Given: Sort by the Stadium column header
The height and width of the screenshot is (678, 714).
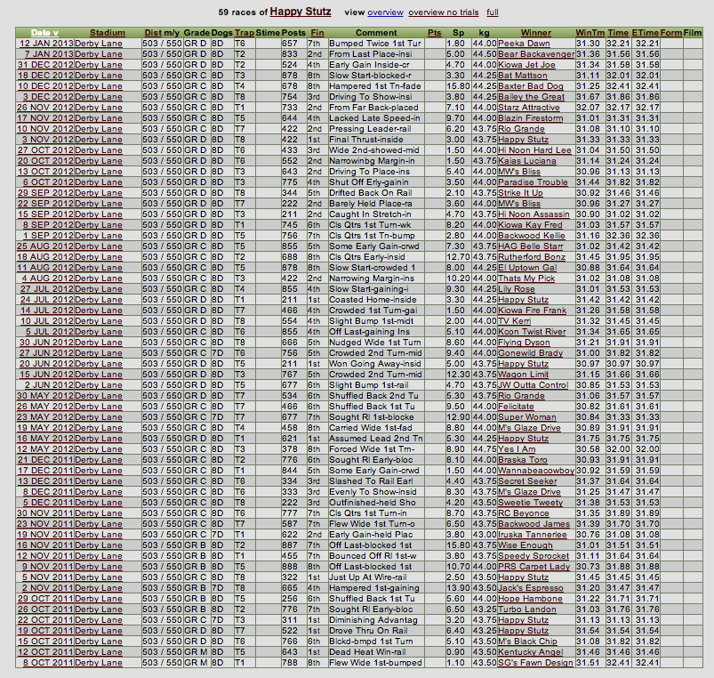Looking at the screenshot, I should coord(108,33).
